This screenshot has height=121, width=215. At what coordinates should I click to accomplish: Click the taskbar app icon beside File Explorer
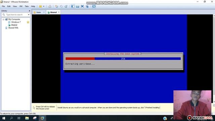35,118
